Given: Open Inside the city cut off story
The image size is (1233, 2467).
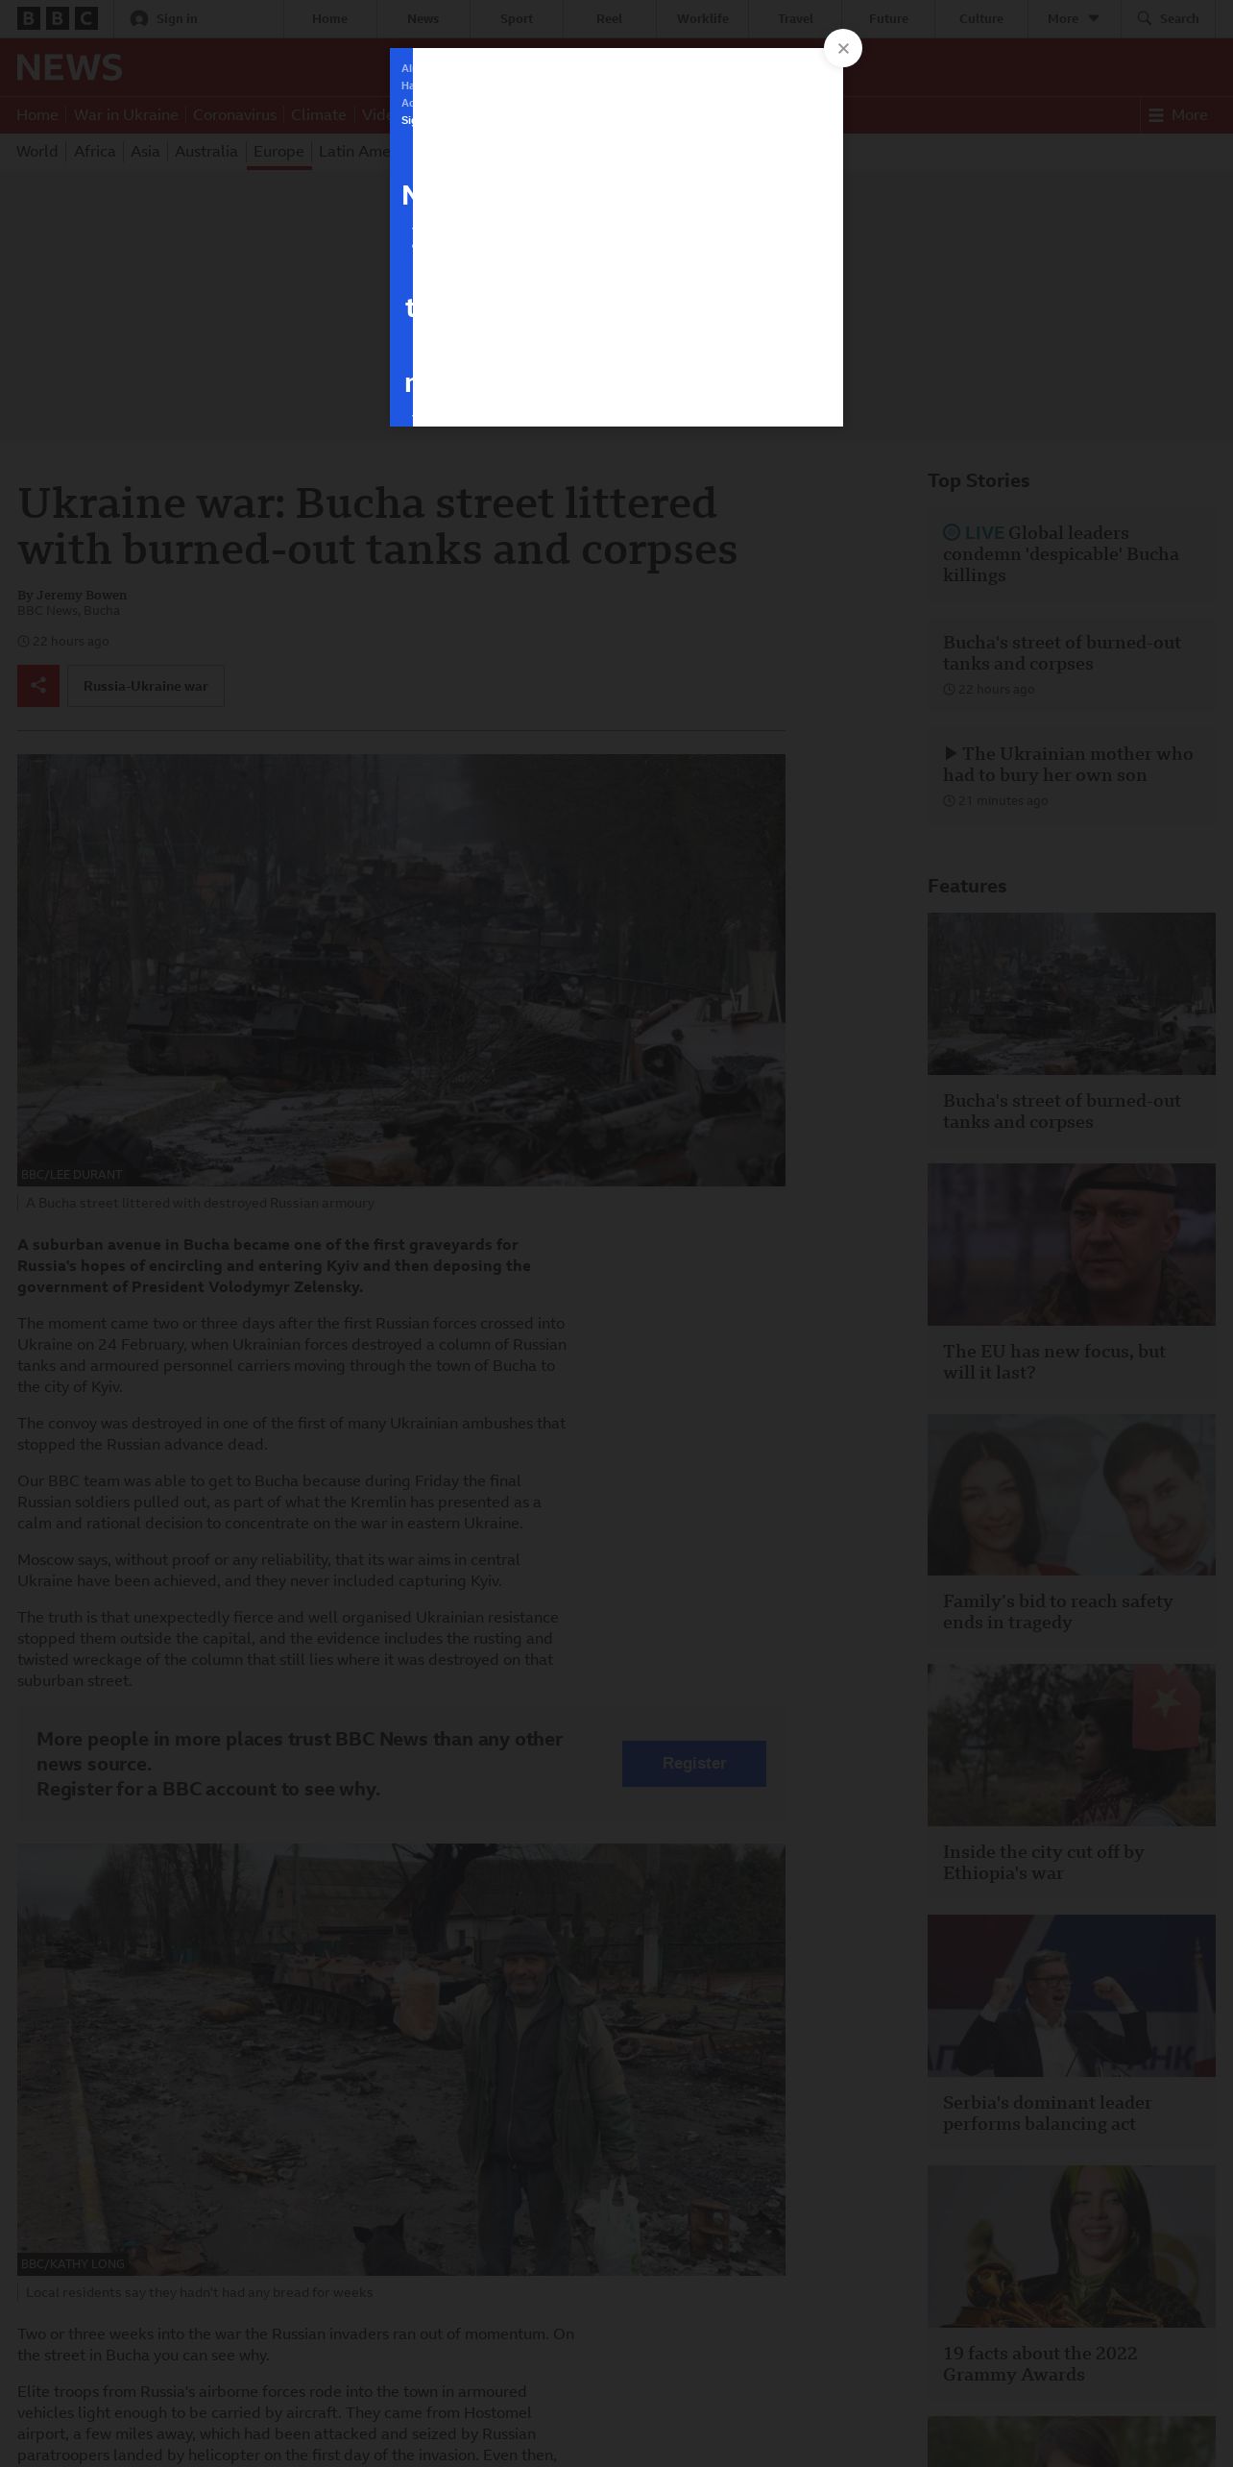Looking at the screenshot, I should tap(1044, 1863).
